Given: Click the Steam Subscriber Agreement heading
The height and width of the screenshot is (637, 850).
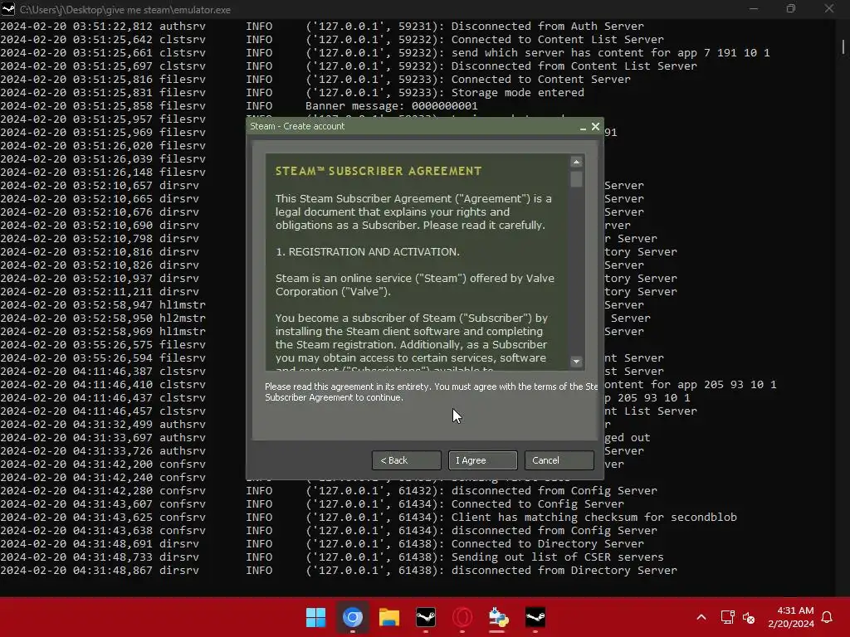Looking at the screenshot, I should point(379,171).
